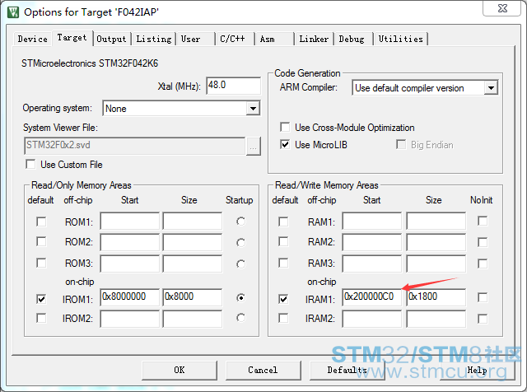527x392 pixels.
Task: Edit the IROM1 Start field 0x8000000
Action: pos(130,296)
